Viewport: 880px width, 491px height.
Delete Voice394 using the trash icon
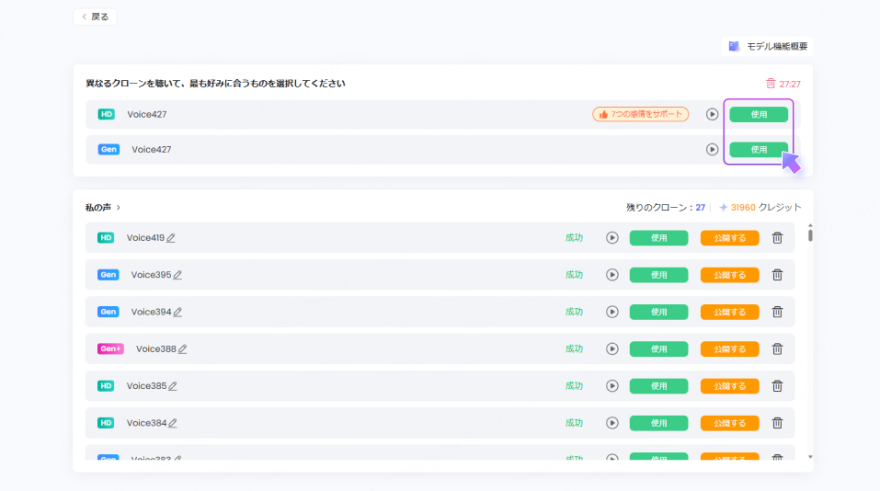[x=777, y=312]
